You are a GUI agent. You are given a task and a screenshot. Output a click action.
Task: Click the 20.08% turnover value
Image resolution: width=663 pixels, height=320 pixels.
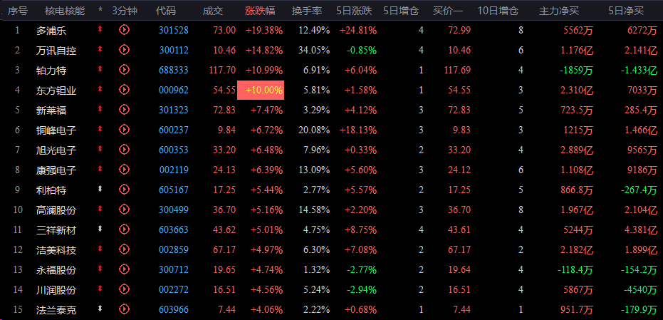(314, 130)
